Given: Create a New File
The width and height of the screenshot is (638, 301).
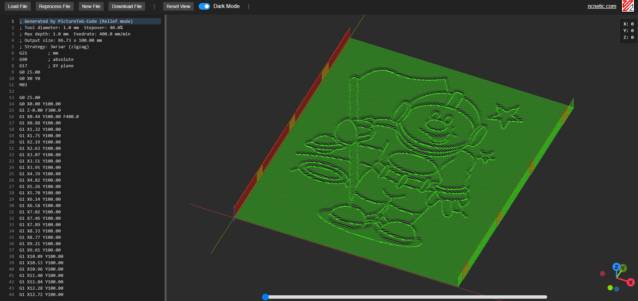Looking at the screenshot, I should [91, 6].
